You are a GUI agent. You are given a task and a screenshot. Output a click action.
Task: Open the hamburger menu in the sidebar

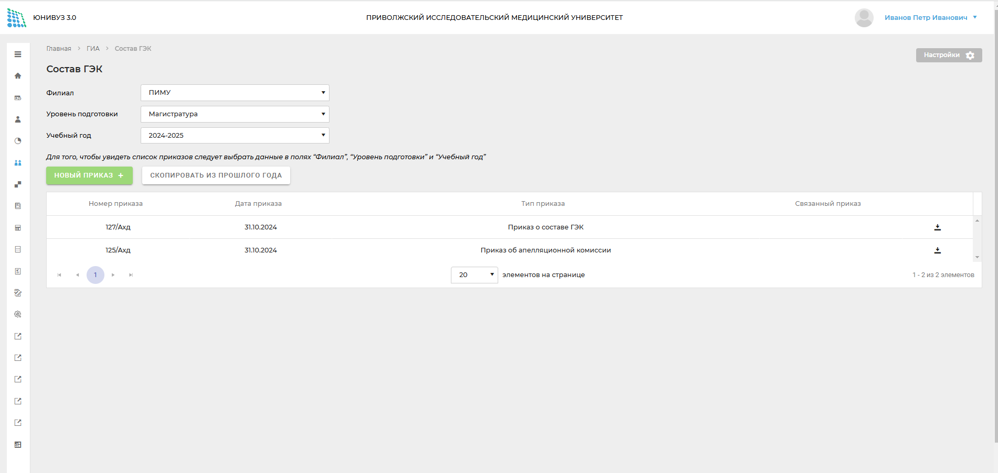tap(18, 54)
